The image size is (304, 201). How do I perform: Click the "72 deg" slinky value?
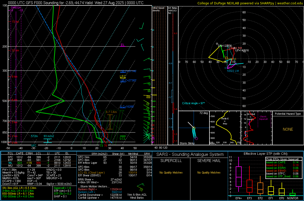tap(204, 113)
